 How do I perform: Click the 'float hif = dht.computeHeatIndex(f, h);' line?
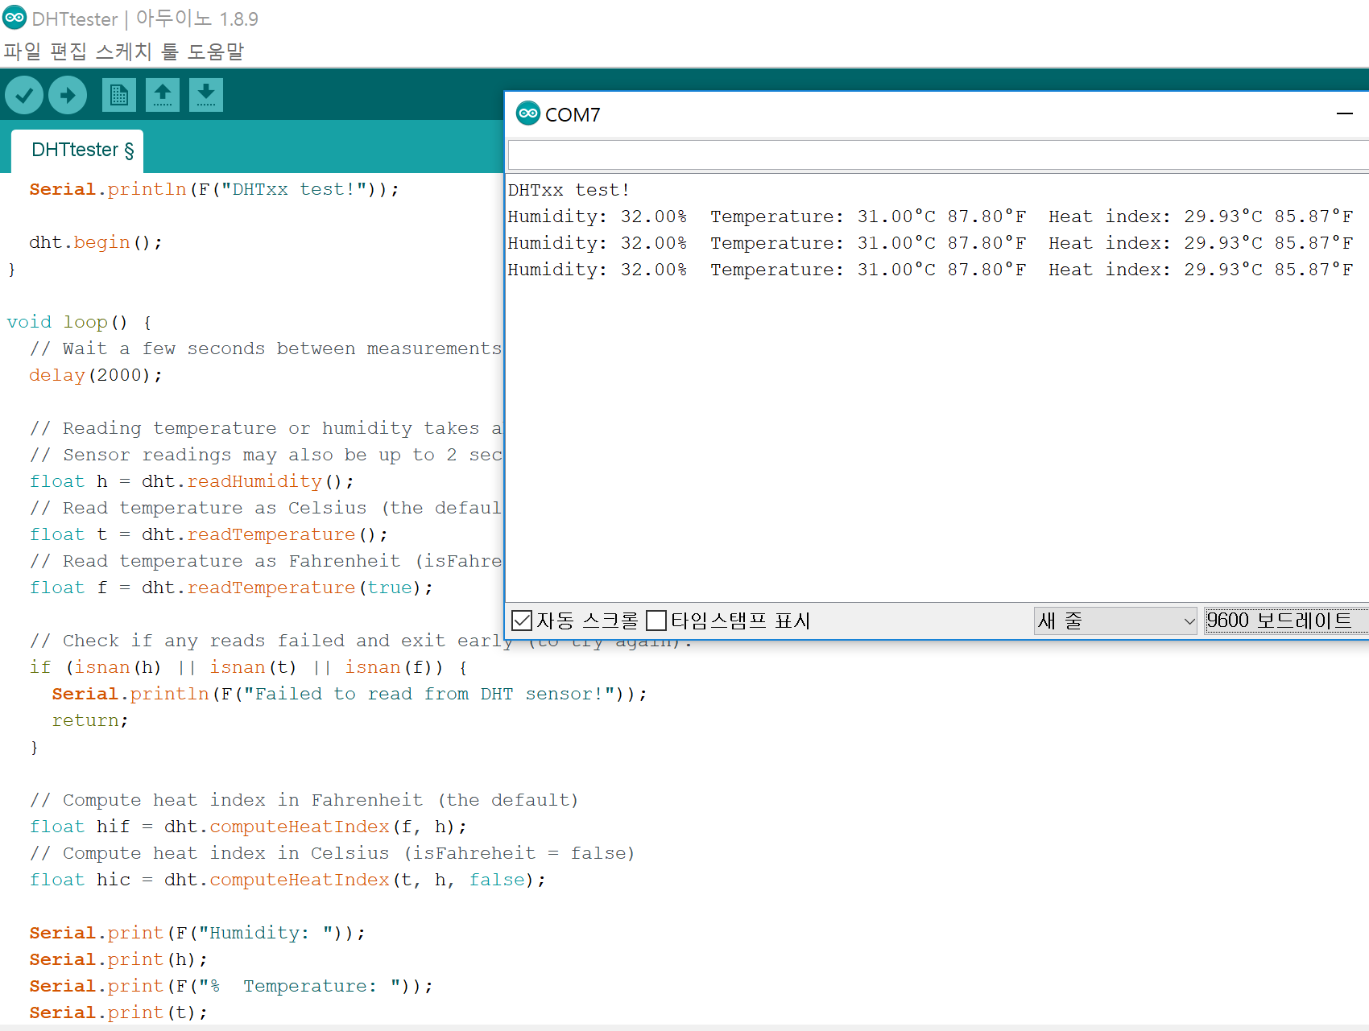[x=248, y=827]
